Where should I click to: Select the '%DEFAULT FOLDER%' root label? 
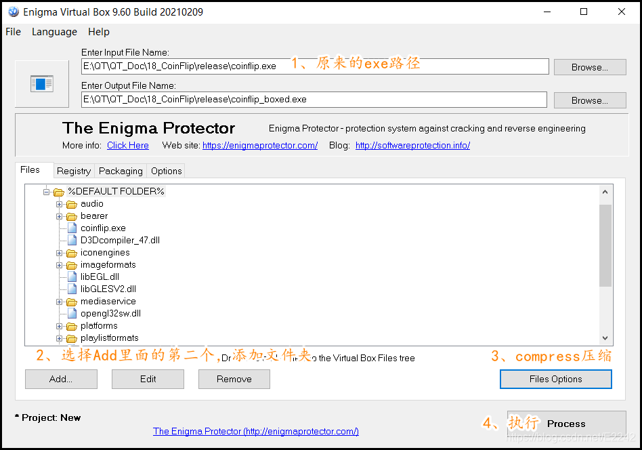(116, 191)
